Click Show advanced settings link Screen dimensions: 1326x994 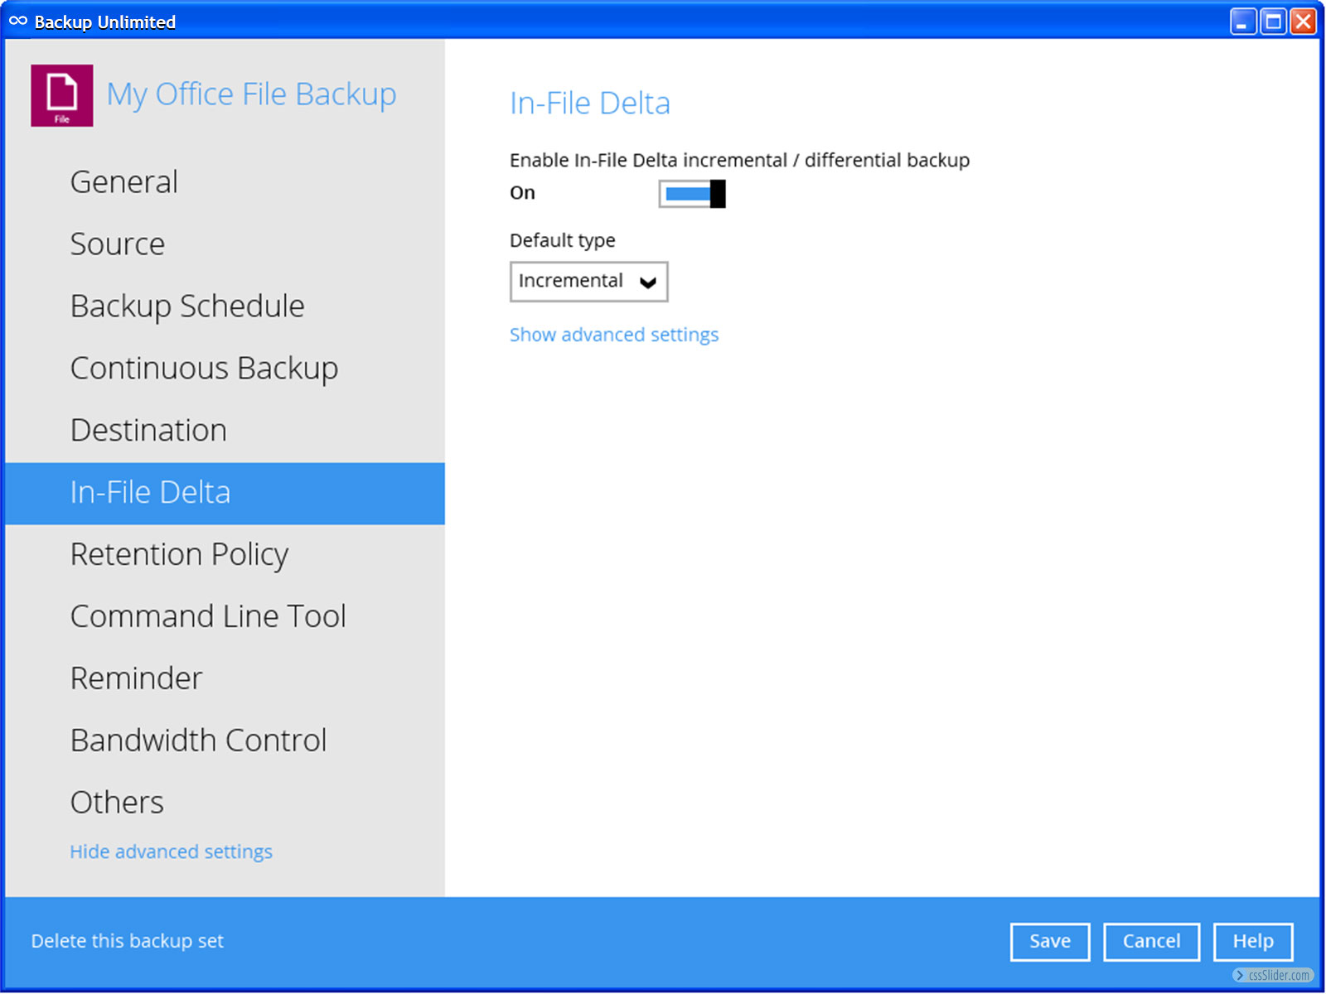coord(613,335)
